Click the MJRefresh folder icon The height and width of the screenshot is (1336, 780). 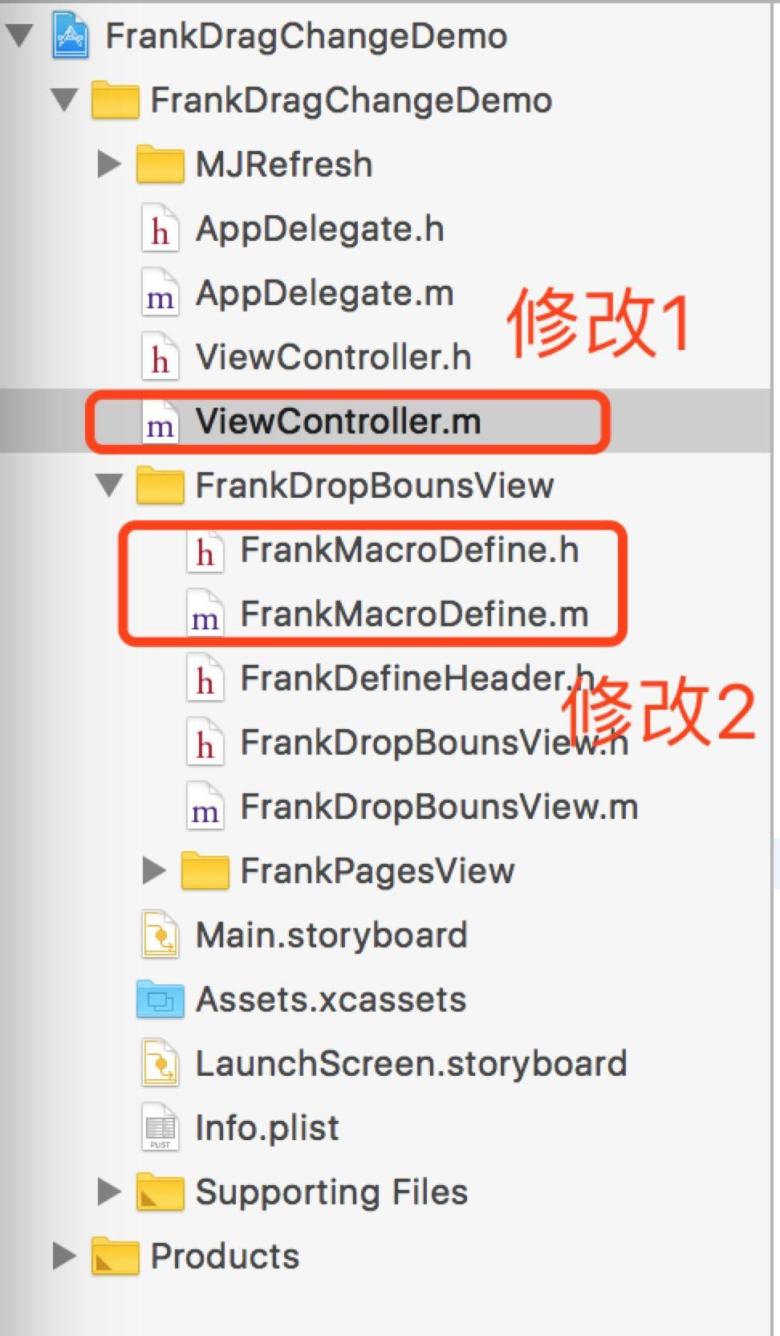(x=160, y=165)
